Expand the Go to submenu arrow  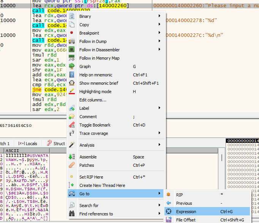[160, 193]
